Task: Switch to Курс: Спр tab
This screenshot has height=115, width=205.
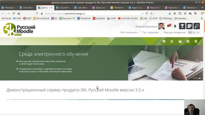Action: [136, 8]
